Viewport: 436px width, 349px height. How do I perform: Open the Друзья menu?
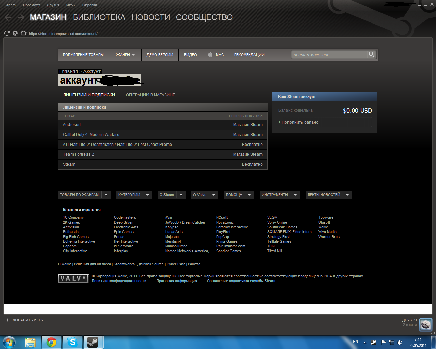coord(53,5)
